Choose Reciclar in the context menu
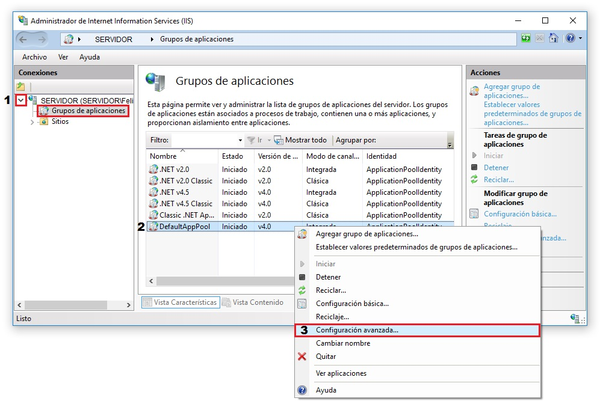 (417, 290)
